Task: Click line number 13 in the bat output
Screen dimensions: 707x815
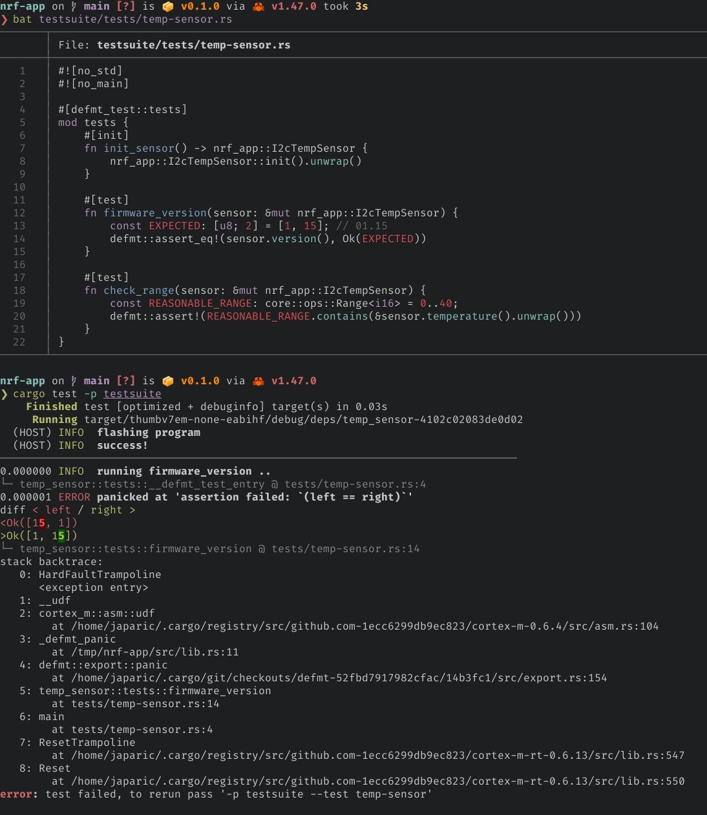Action: (19, 225)
